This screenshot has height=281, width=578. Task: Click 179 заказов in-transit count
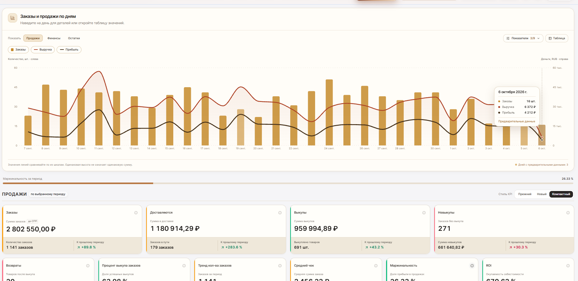coord(162,247)
